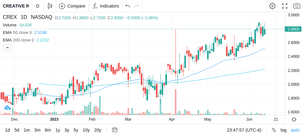Select the 10y time range

(x=86, y=130)
